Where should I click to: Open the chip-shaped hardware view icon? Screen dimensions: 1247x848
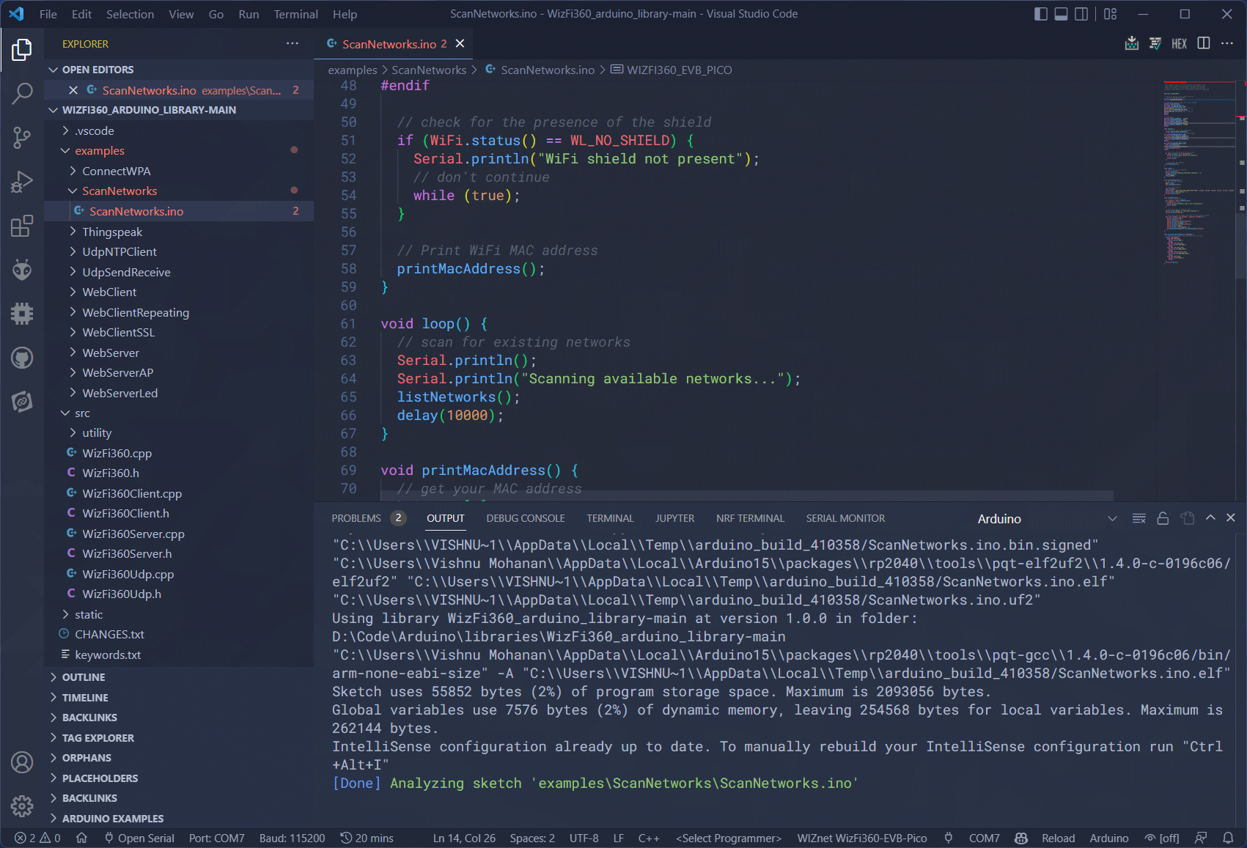click(22, 314)
